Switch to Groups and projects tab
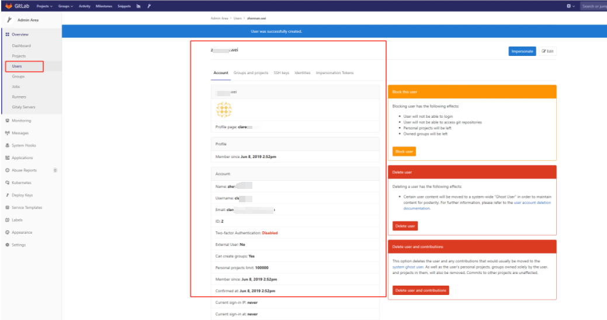 coord(251,73)
